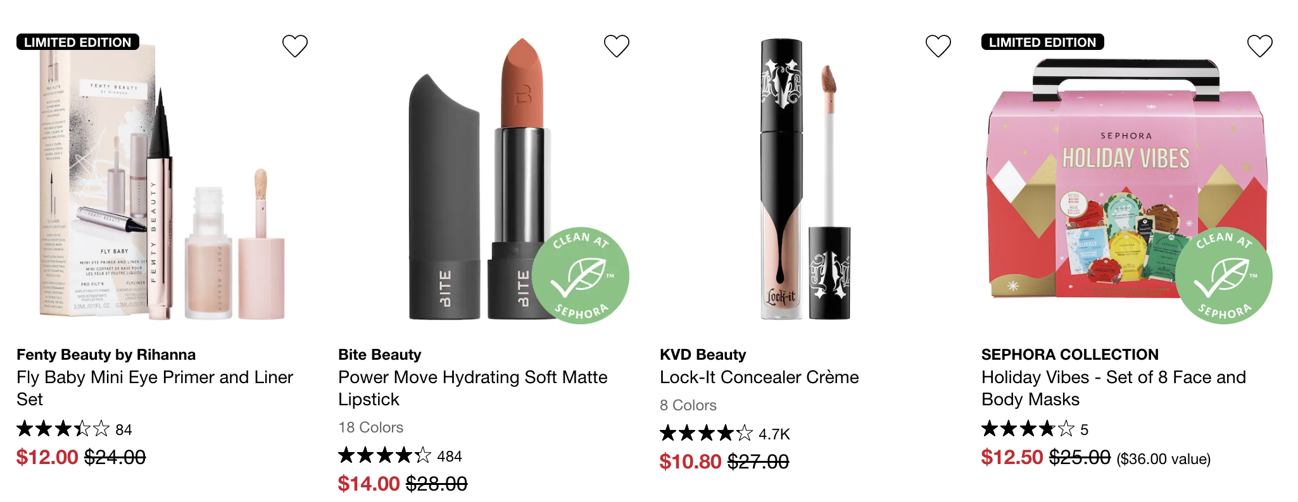Click 4.7K reviews star rating
The width and height of the screenshot is (1298, 502).
[725, 434]
